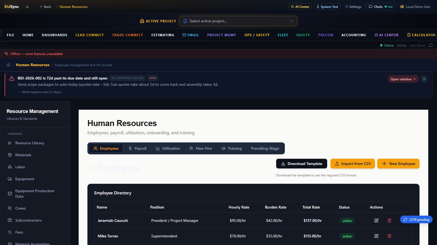Click the Name column header
Viewport: 437px width, 245px height.
point(102,207)
